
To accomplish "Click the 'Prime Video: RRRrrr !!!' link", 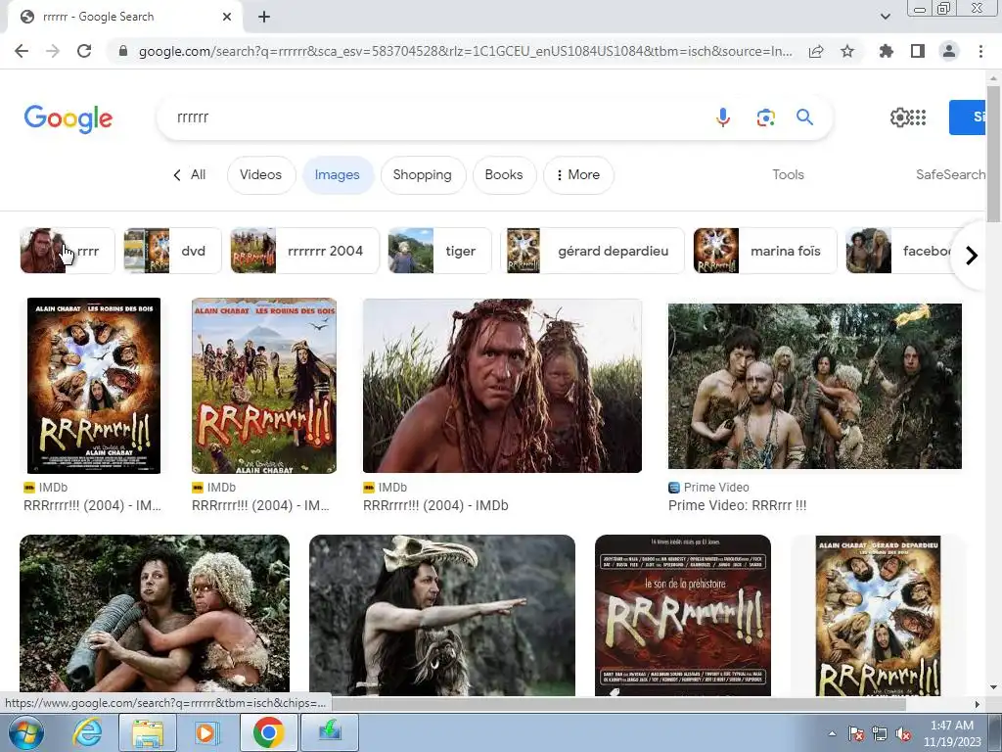I will click(738, 505).
